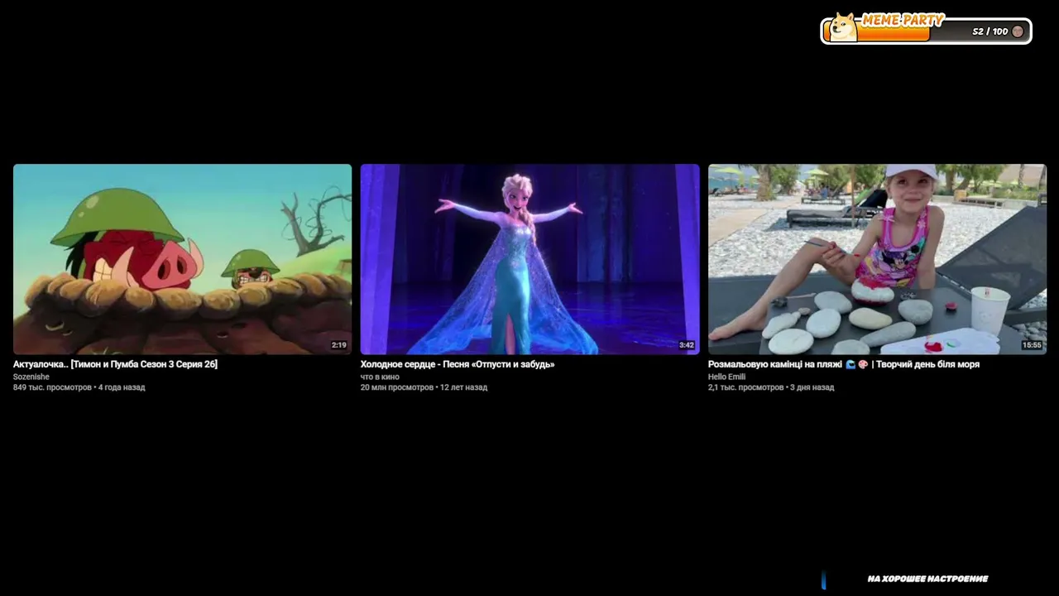Click the '52 / 100' counter text
Image resolution: width=1059 pixels, height=596 pixels.
pos(990,31)
